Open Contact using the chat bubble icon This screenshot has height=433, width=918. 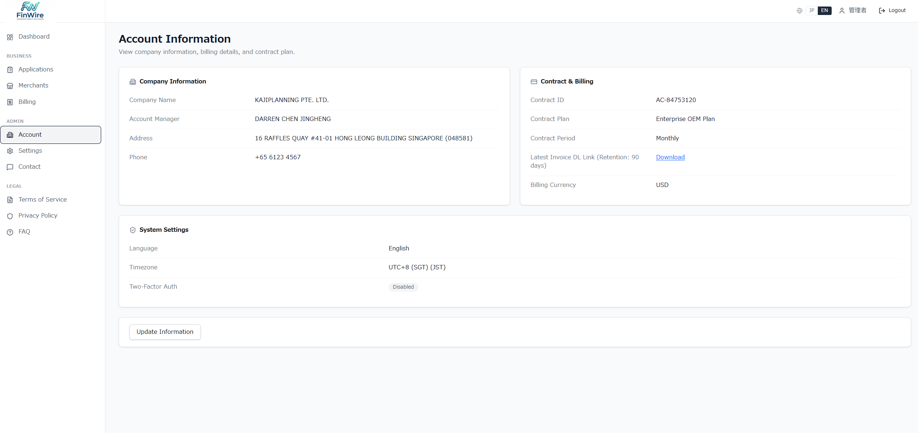pyautogui.click(x=10, y=167)
